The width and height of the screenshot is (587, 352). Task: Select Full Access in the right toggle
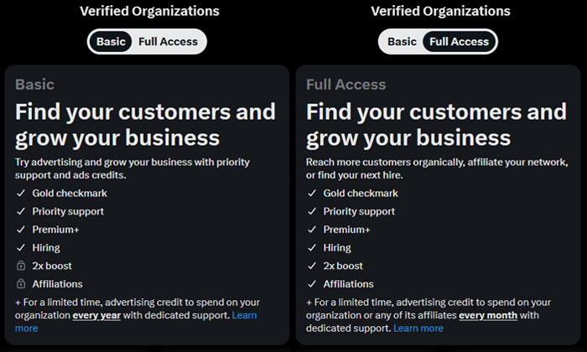(x=459, y=41)
